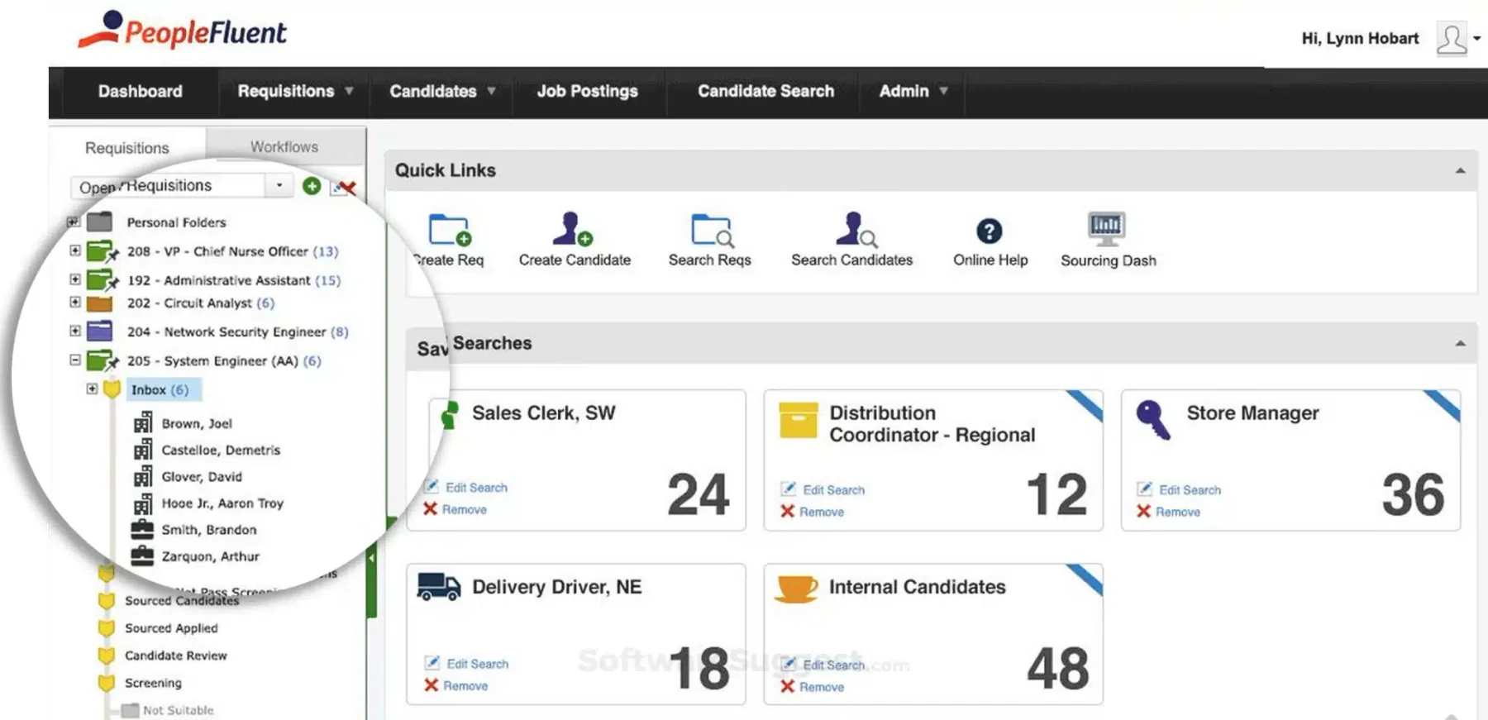Open the Candidates menu
Viewport: 1488px width, 720px height.
pyautogui.click(x=442, y=92)
